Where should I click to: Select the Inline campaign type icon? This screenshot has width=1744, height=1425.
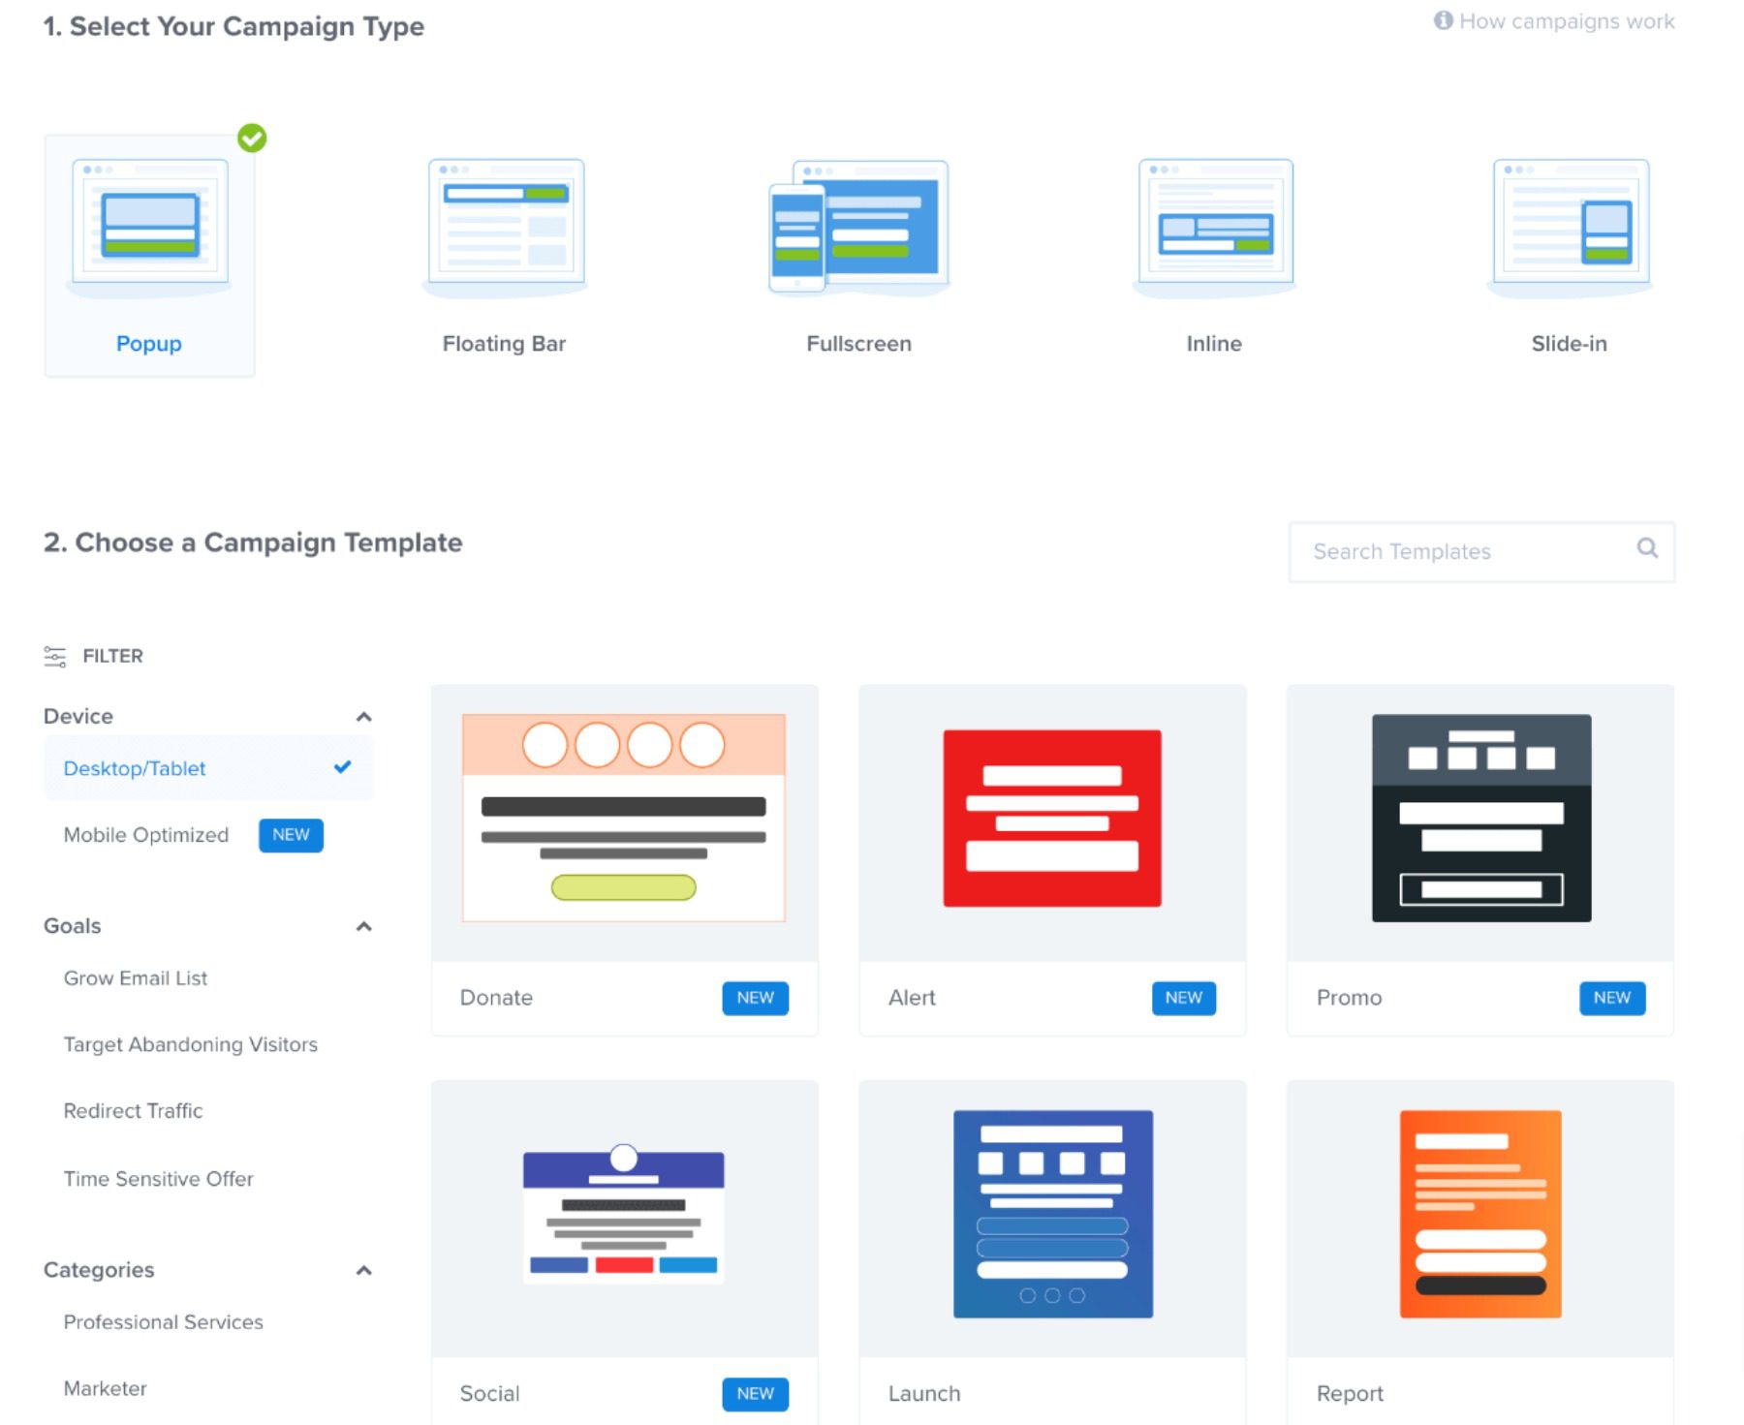(x=1215, y=227)
